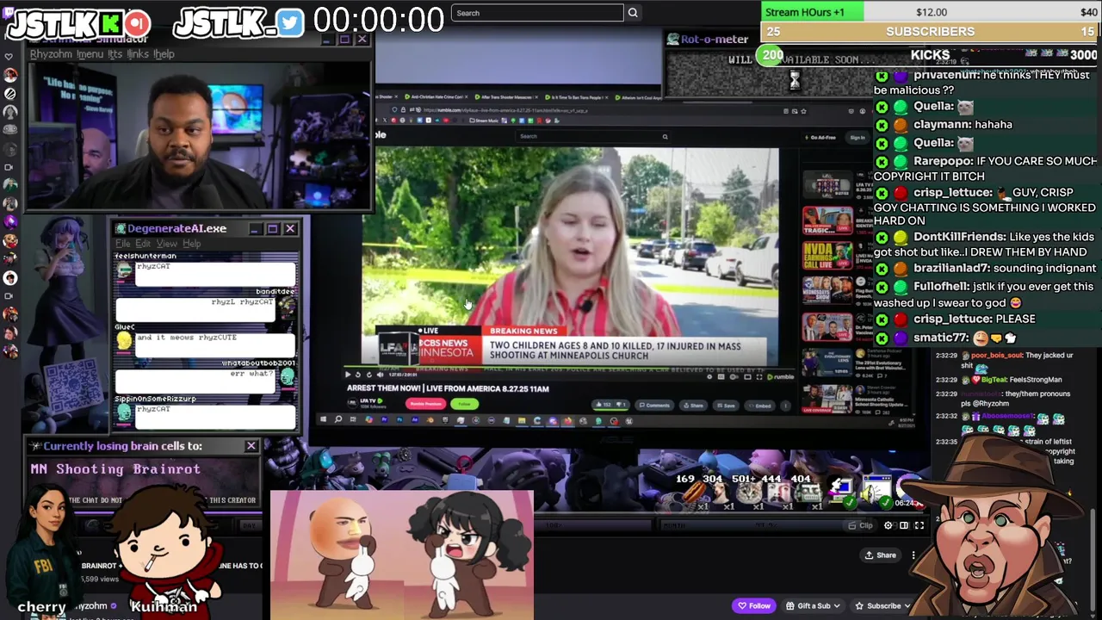Screen dimensions: 1102x620
Task: Open Edit menu in DegenerateAI.exe window
Action: click(143, 244)
